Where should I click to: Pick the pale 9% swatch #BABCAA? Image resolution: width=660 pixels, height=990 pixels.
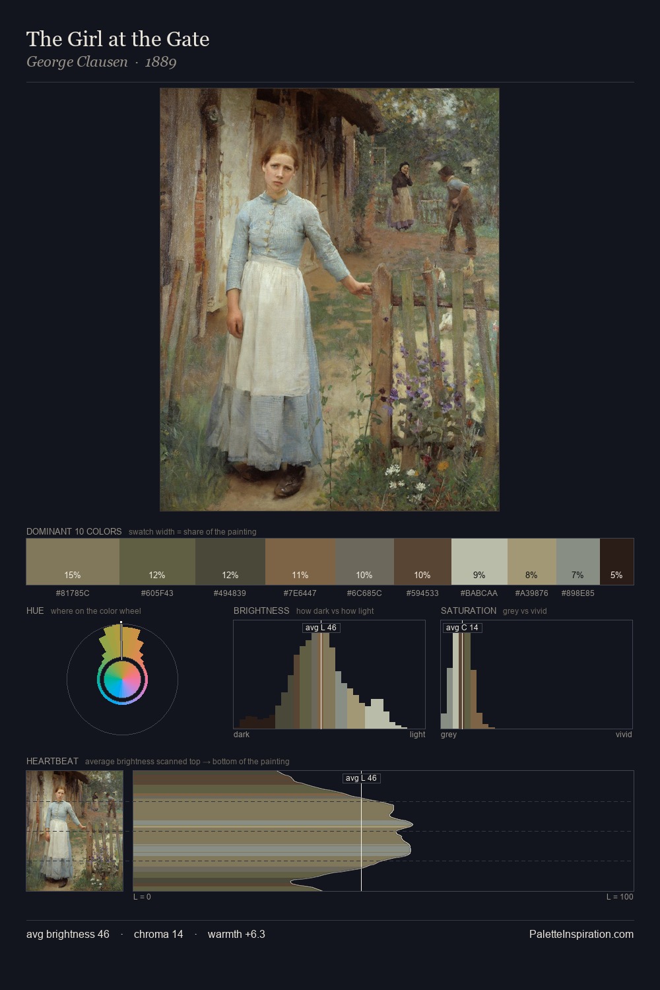click(479, 562)
